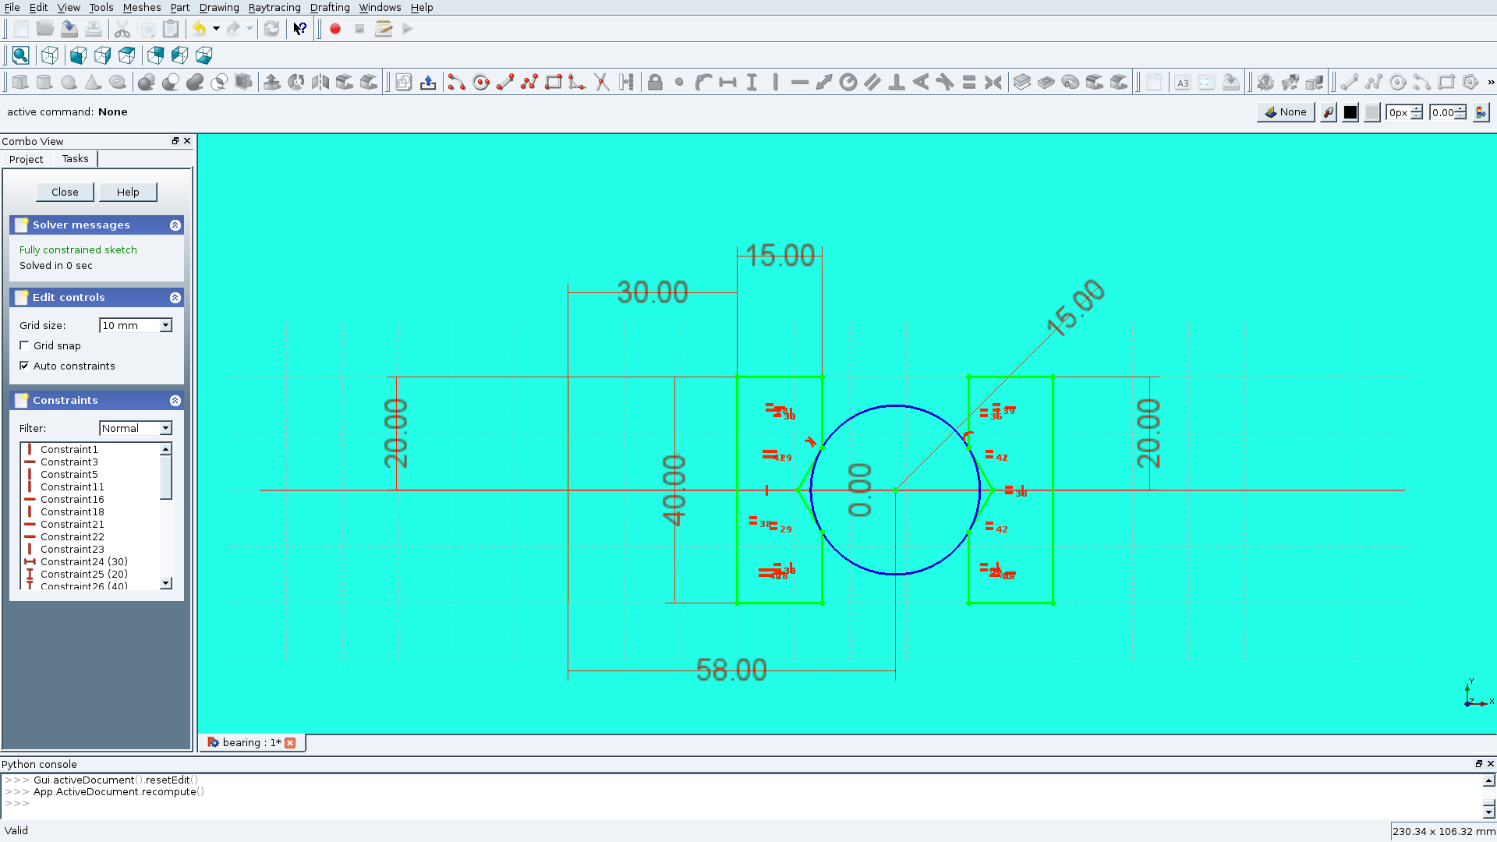
Task: Expand the Solver messages panel
Action: (x=175, y=225)
